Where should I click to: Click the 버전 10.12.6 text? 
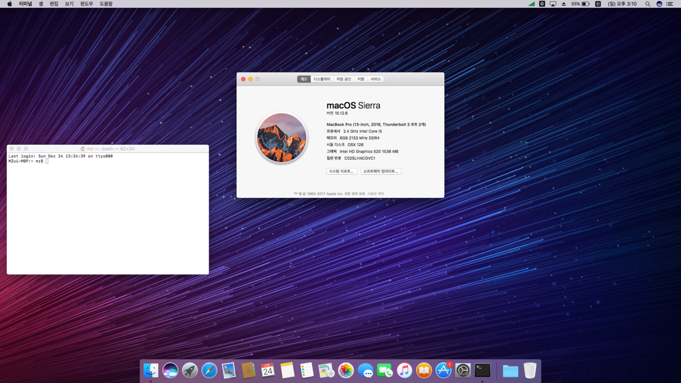[x=337, y=113]
